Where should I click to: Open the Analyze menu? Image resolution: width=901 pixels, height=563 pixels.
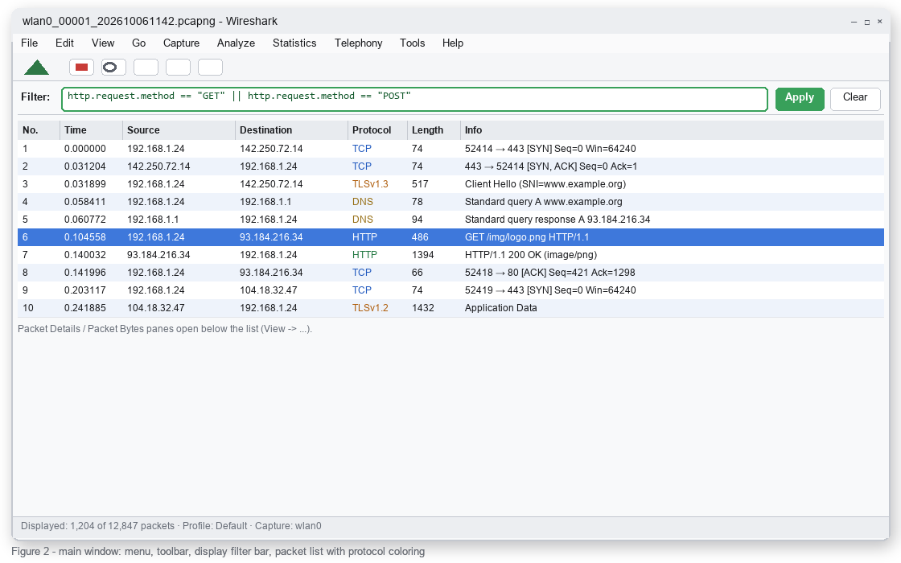(236, 43)
